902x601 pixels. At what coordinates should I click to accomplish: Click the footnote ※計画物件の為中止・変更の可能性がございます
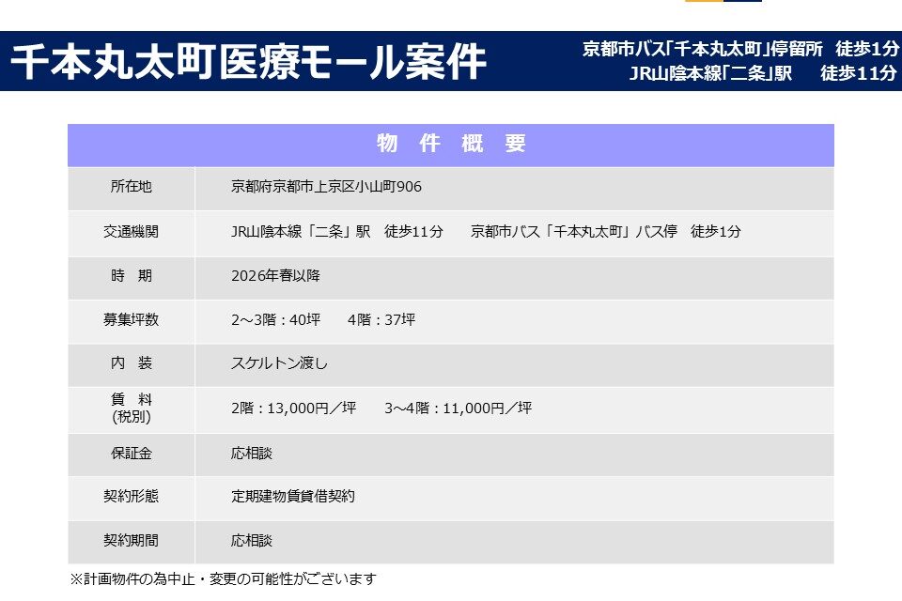pos(224,579)
